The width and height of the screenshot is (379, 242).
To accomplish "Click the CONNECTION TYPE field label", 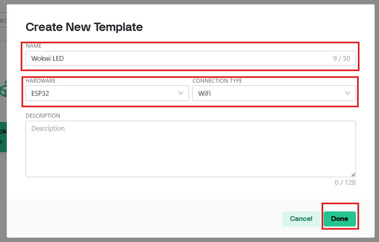I will pos(217,81).
